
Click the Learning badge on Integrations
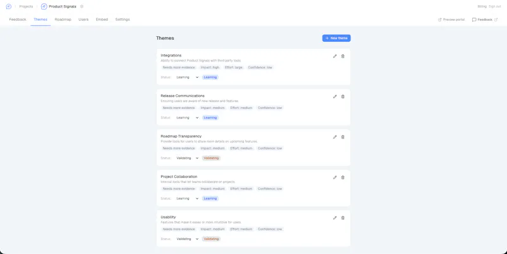(x=210, y=77)
